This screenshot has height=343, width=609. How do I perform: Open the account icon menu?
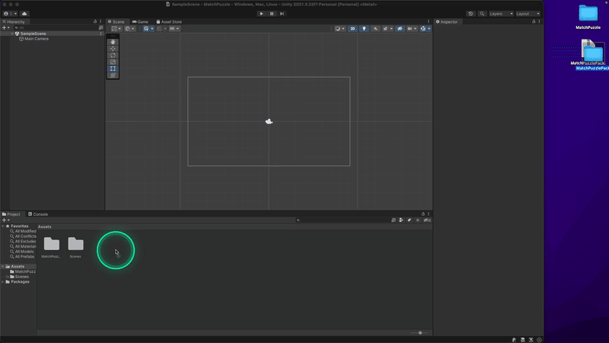10,14
